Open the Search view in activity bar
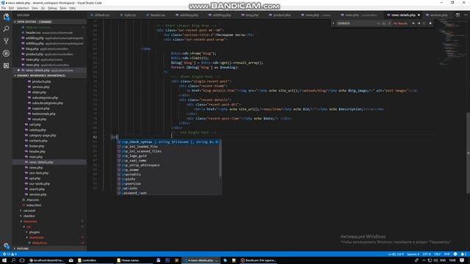 6,29
